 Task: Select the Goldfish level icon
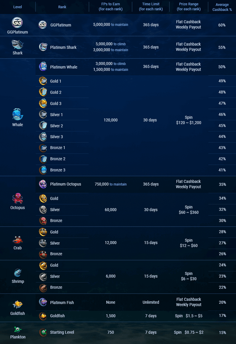click(18, 305)
